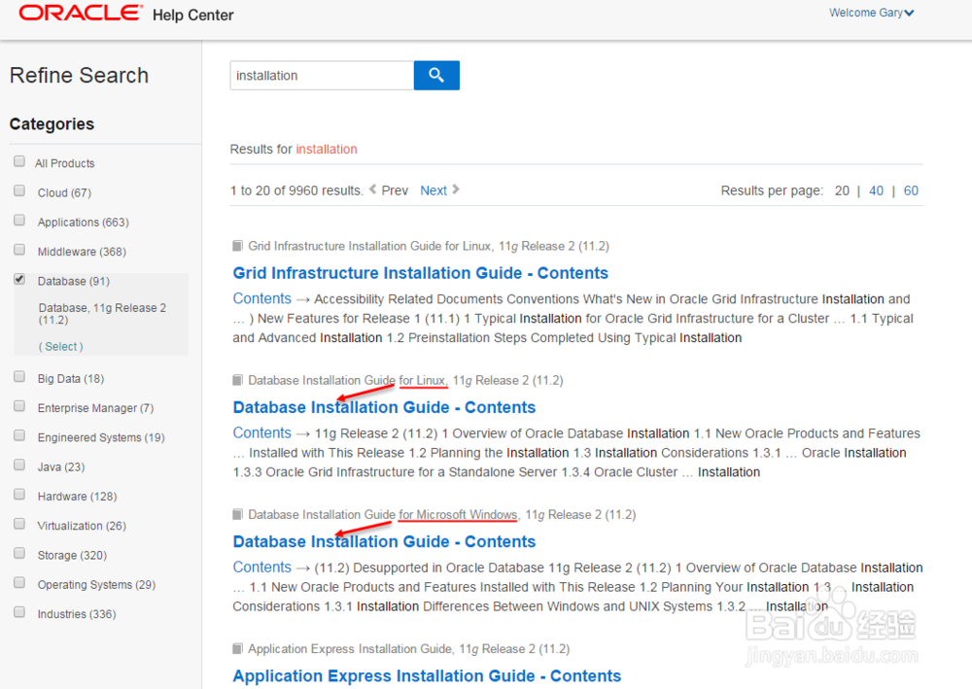Click Contents link under Windows Database guide
Viewport: 972px width, 689px height.
(261, 568)
